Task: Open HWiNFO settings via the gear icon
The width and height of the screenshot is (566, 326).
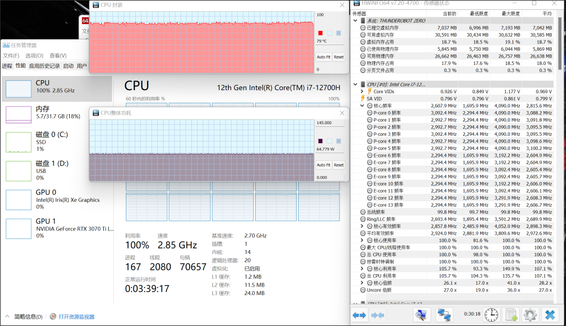Action: [530, 315]
